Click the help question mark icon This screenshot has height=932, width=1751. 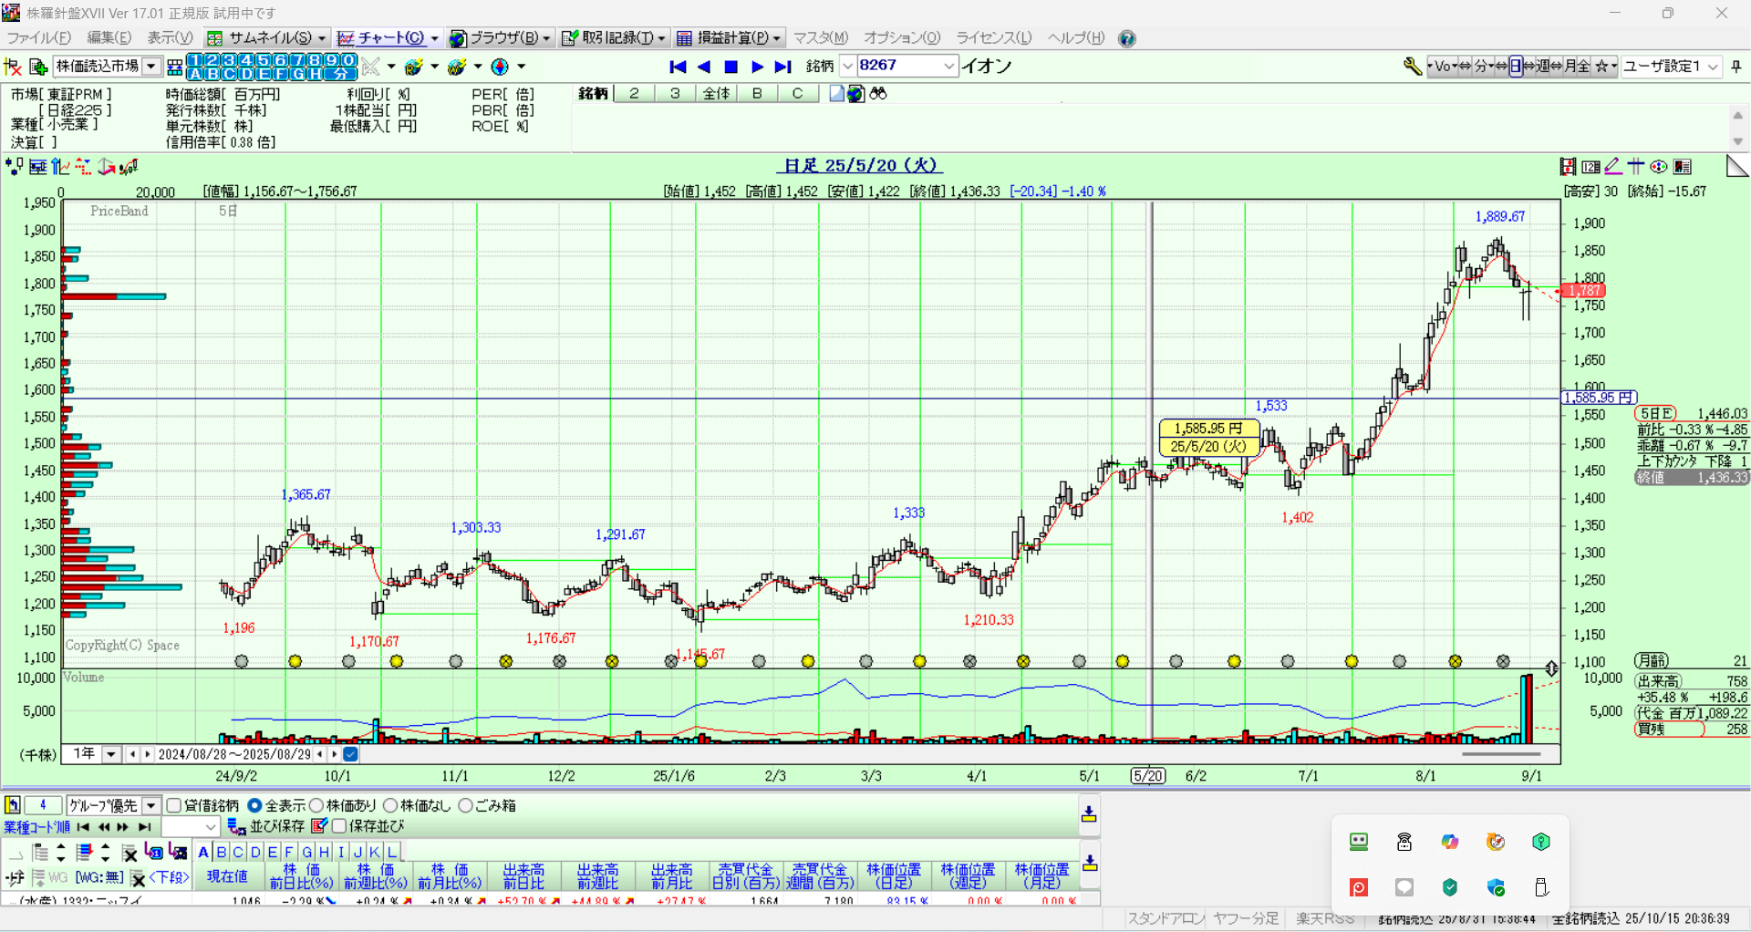coord(1127,38)
